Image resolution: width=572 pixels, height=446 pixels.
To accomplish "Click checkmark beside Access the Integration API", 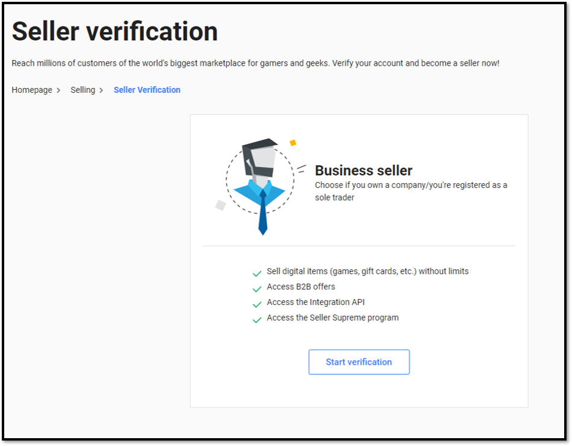I will pos(257,304).
